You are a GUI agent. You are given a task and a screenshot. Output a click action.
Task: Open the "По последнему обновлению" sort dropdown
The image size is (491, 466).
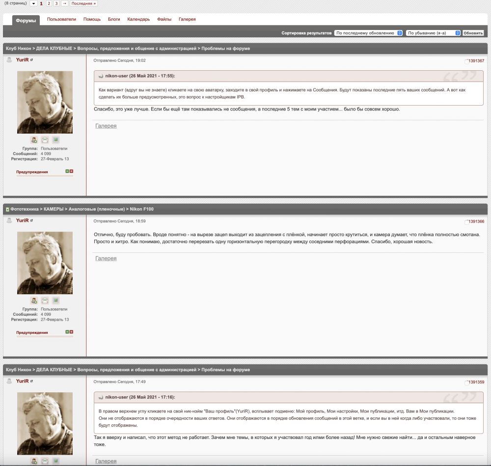point(369,33)
